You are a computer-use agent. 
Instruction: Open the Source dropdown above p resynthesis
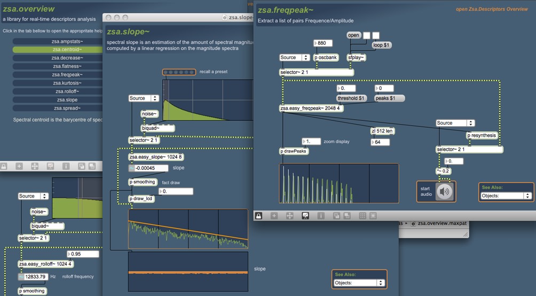click(x=448, y=123)
